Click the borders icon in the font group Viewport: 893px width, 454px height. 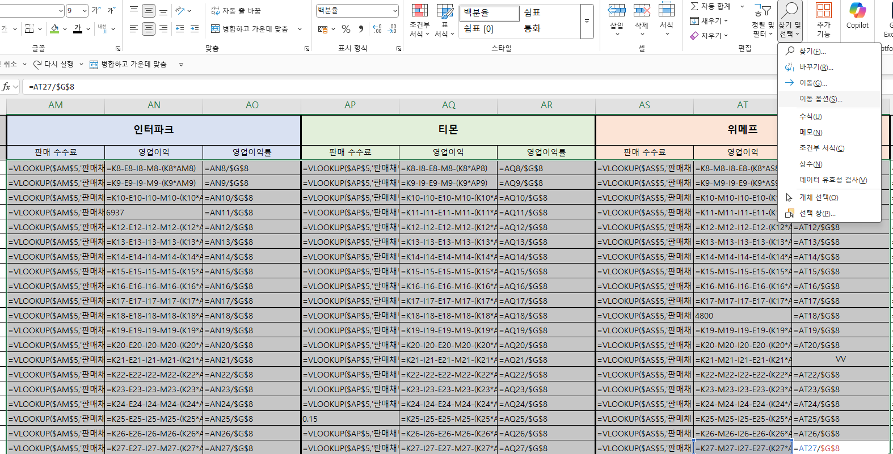coord(30,28)
